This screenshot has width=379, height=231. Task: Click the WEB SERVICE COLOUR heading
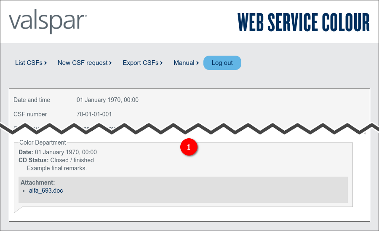303,22
